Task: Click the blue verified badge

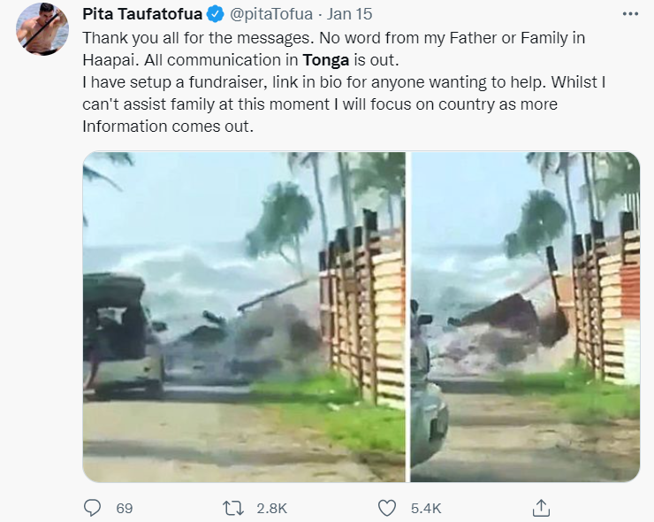Action: (x=216, y=14)
